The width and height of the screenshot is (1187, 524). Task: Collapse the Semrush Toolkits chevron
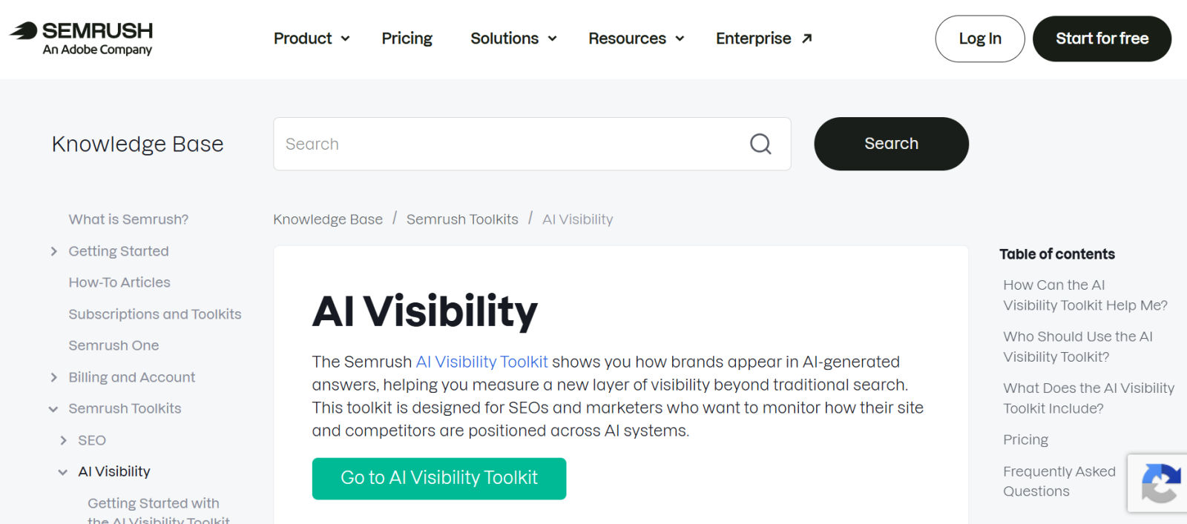pos(53,409)
